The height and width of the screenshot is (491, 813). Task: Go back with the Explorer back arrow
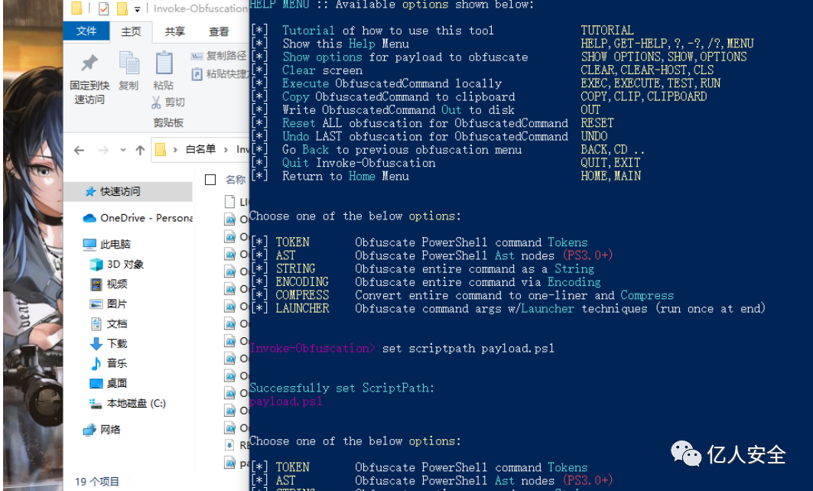[x=79, y=151]
